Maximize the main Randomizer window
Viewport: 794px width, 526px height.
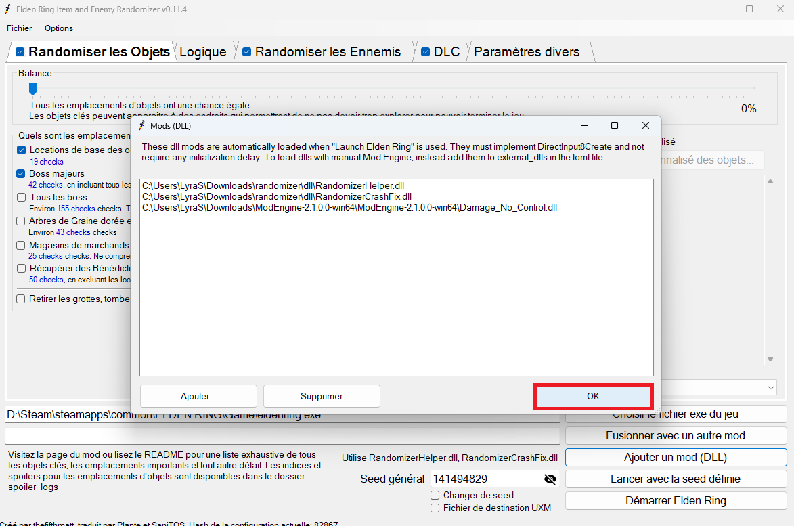point(749,9)
